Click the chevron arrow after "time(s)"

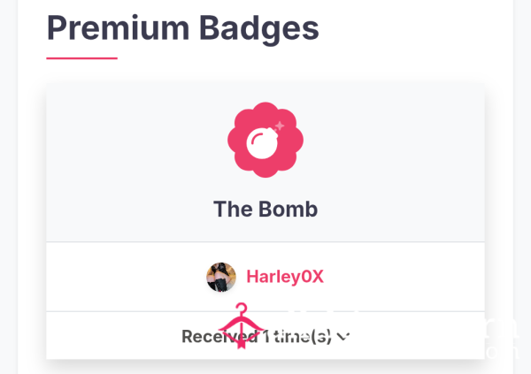(x=343, y=337)
